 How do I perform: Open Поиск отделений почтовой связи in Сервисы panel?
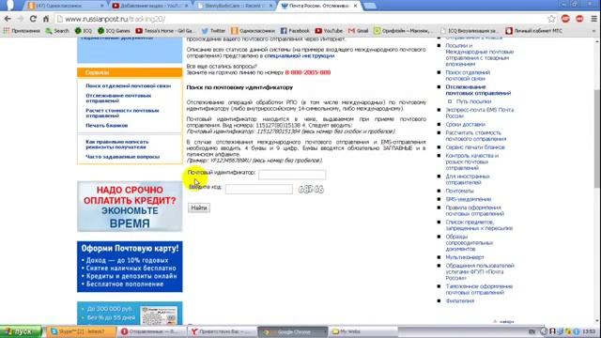[x=128, y=85]
